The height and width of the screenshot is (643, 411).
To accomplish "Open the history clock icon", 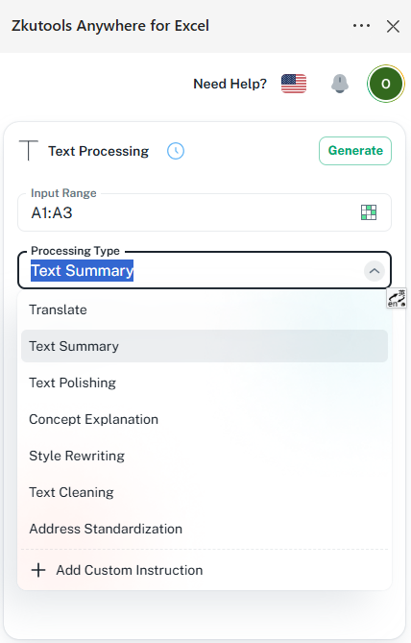I will coord(176,151).
